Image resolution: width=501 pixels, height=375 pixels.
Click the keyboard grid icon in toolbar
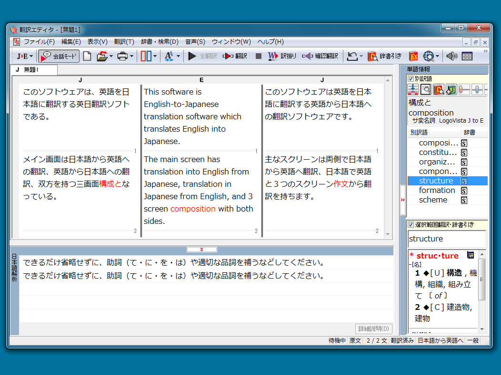click(x=467, y=57)
